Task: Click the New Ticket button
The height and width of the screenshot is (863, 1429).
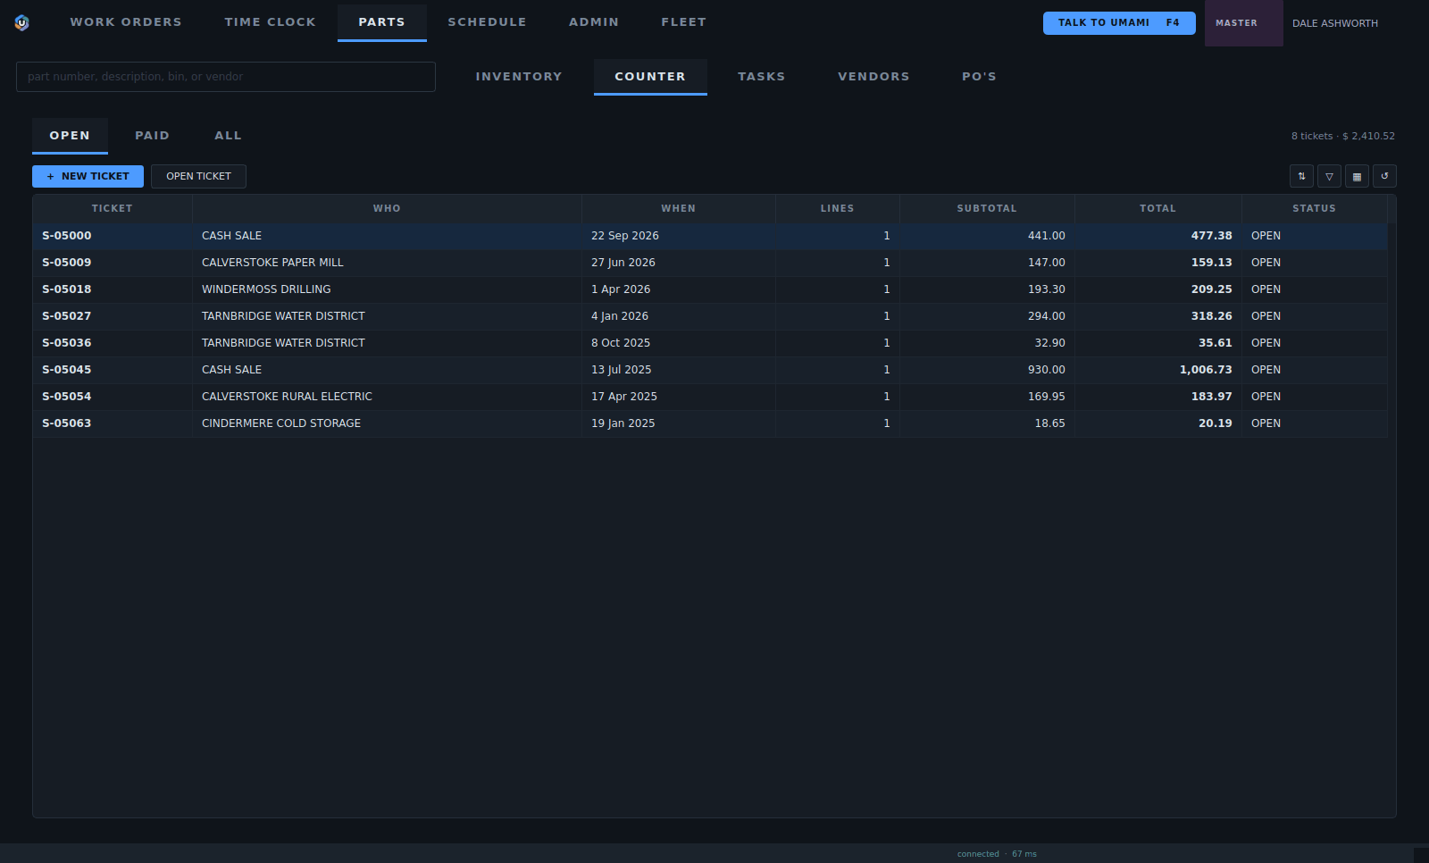Action: tap(88, 176)
